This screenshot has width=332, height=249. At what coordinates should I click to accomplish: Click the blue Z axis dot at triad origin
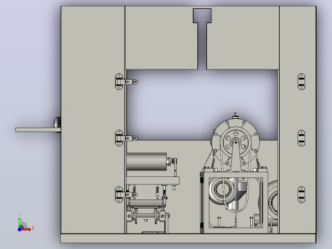point(19,229)
